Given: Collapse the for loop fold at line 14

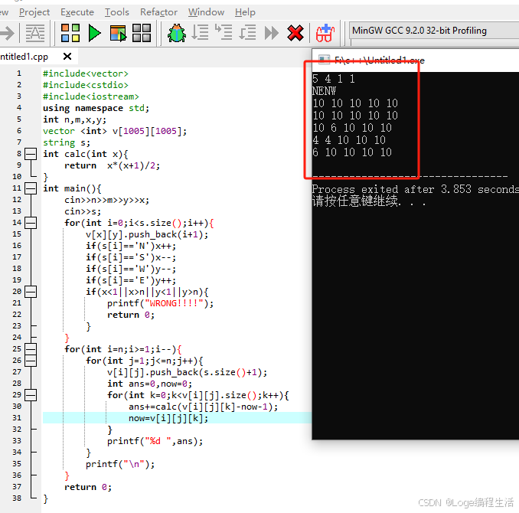Looking at the screenshot, I should (31, 223).
